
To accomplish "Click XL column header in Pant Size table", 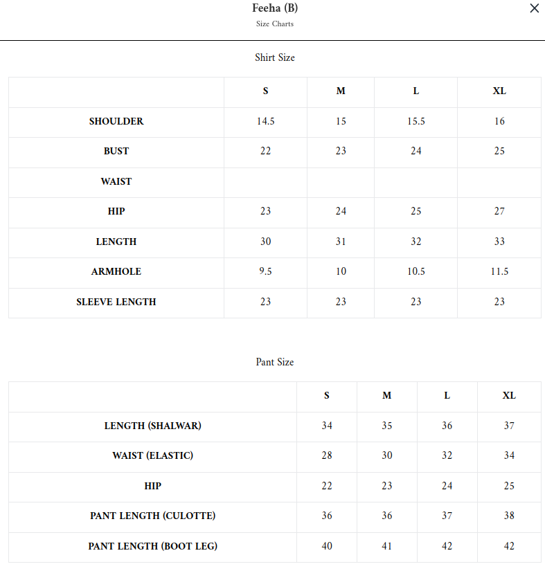I will point(509,396).
